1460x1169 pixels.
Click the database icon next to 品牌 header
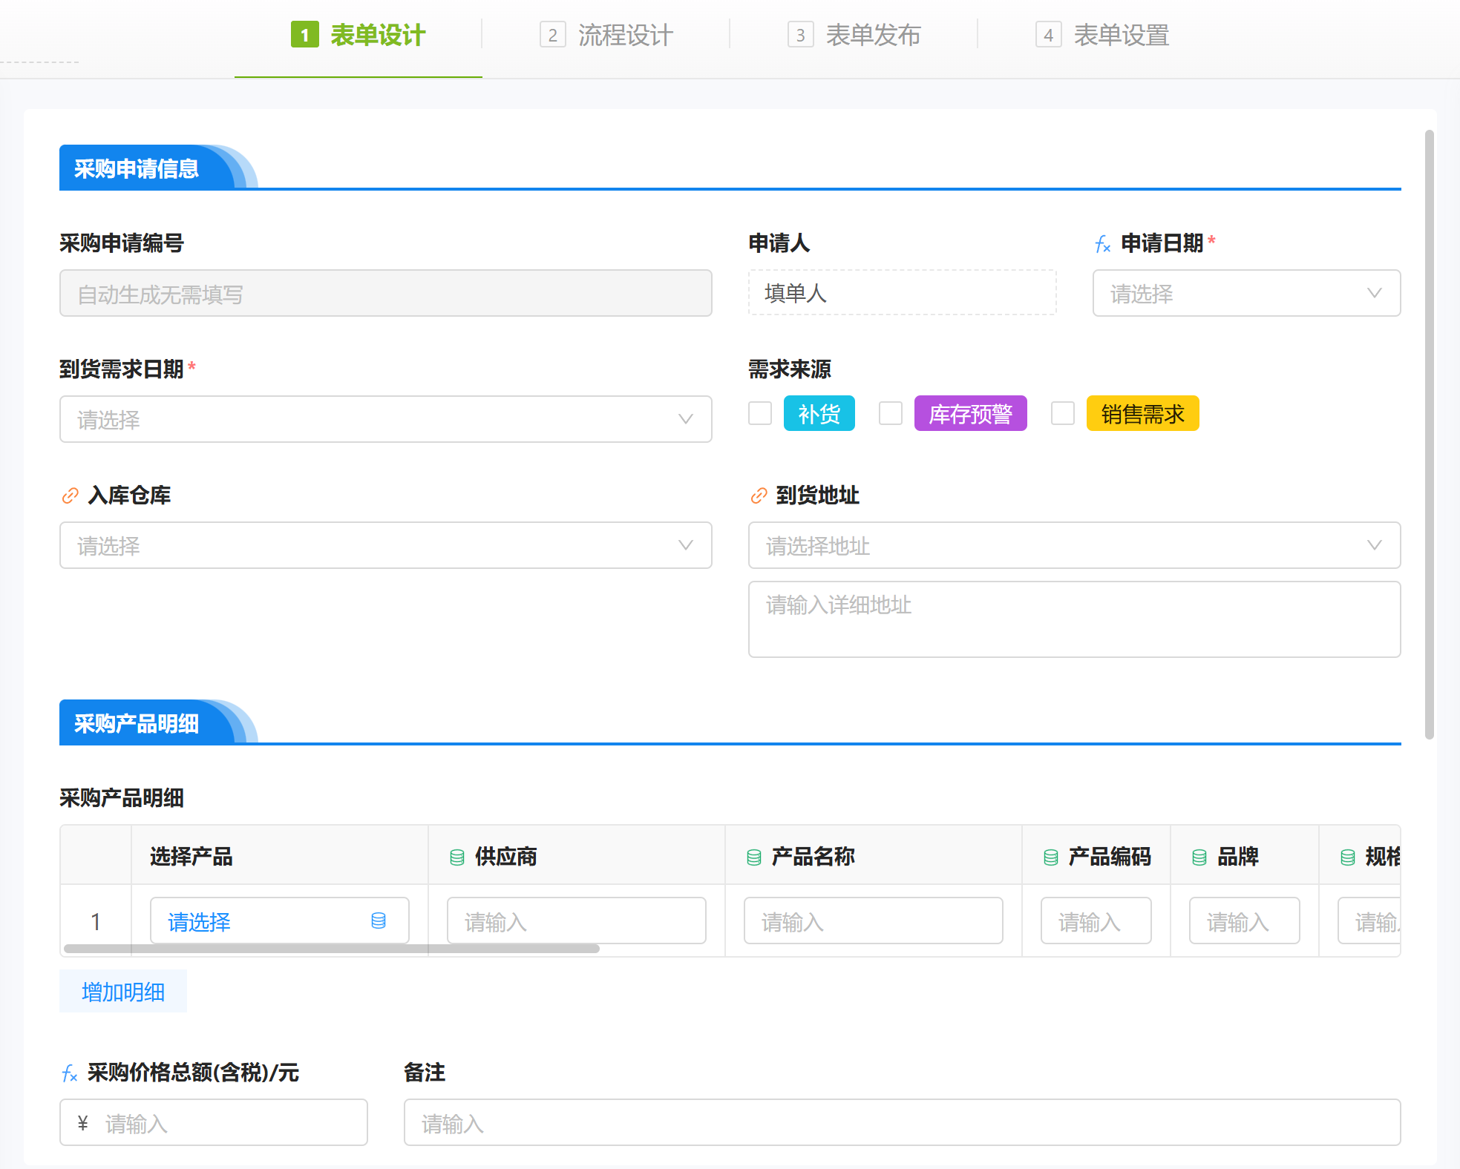pyautogui.click(x=1199, y=857)
